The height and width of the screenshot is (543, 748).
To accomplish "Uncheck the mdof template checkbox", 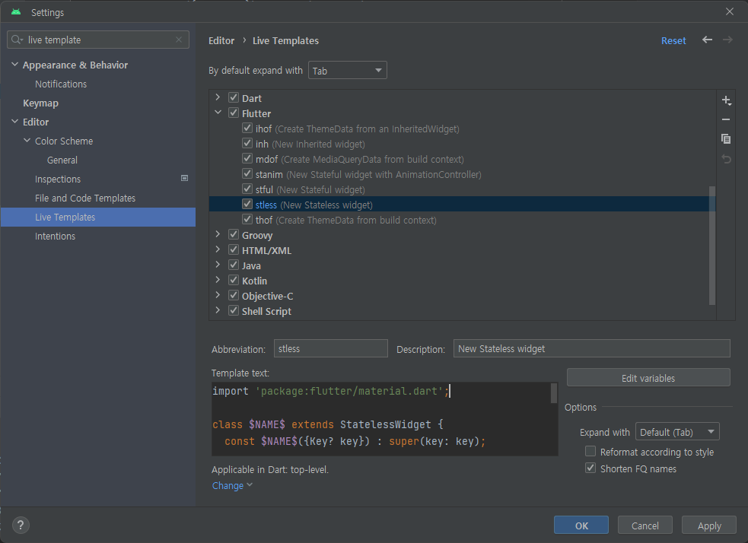I will (x=247, y=159).
